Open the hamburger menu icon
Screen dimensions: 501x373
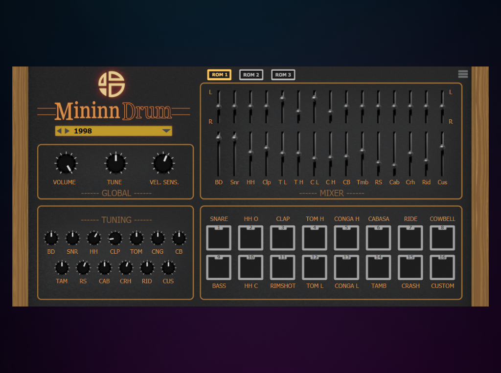click(x=463, y=74)
